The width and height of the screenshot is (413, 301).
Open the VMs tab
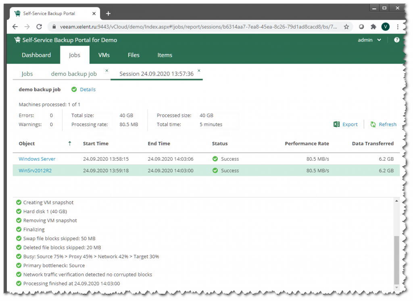click(104, 55)
